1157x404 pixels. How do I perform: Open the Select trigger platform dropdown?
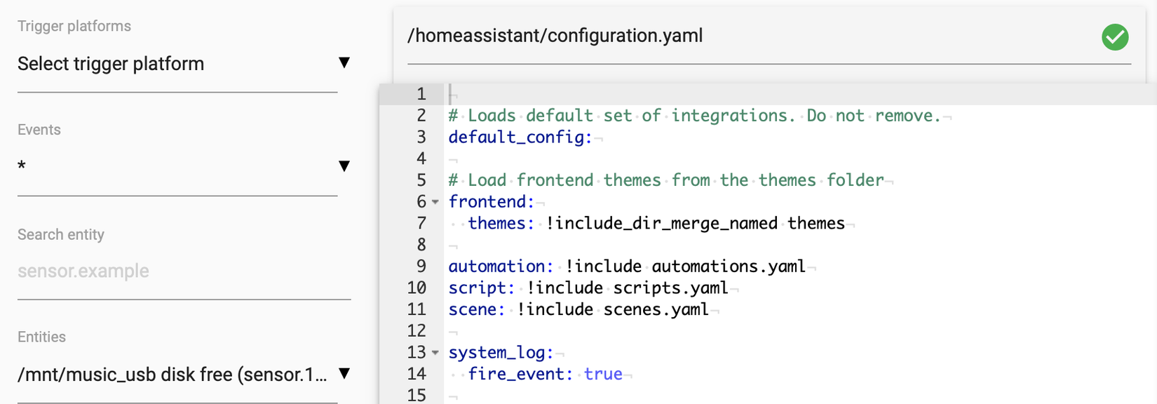184,64
